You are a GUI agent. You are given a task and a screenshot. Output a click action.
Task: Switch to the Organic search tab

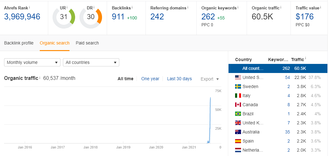tap(54, 43)
